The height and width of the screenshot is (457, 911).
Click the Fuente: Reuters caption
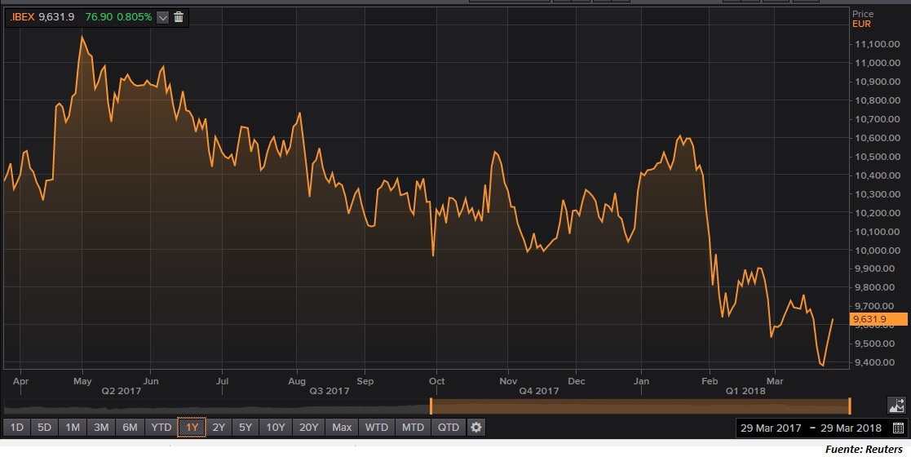pyautogui.click(x=864, y=449)
